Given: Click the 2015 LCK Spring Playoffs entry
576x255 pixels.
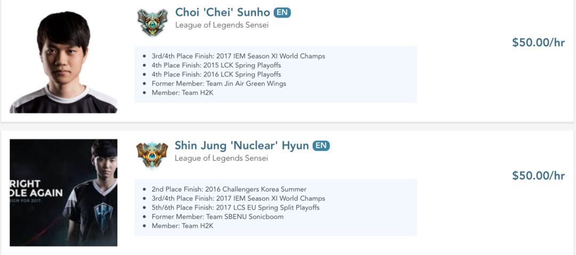Looking at the screenshot, I should click(216, 65).
